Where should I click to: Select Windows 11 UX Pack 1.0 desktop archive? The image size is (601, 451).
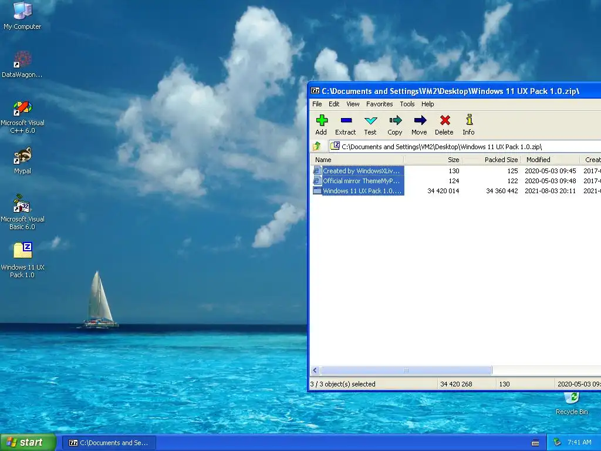[22, 250]
